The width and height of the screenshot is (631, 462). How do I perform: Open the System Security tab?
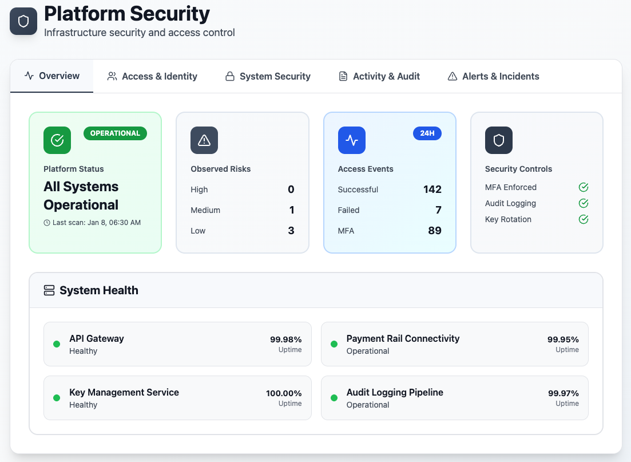[268, 76]
